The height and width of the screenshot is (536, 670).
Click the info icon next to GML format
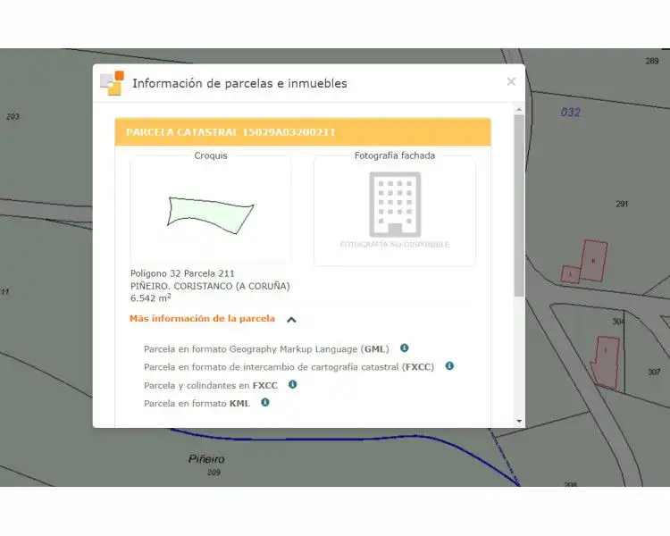coord(404,348)
